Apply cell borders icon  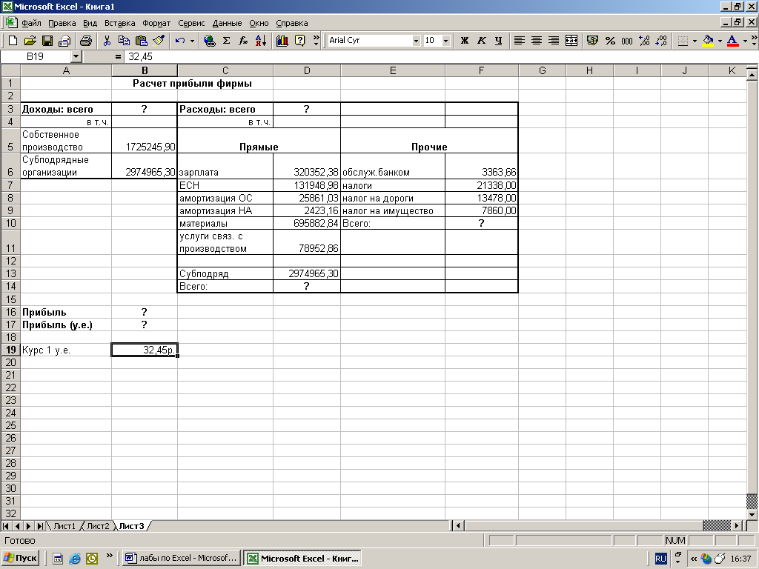point(683,41)
